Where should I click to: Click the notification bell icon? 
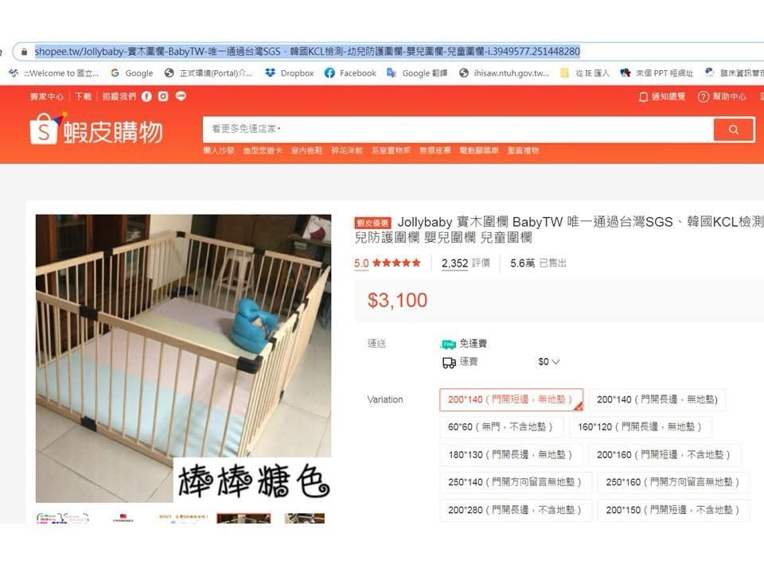pyautogui.click(x=643, y=96)
